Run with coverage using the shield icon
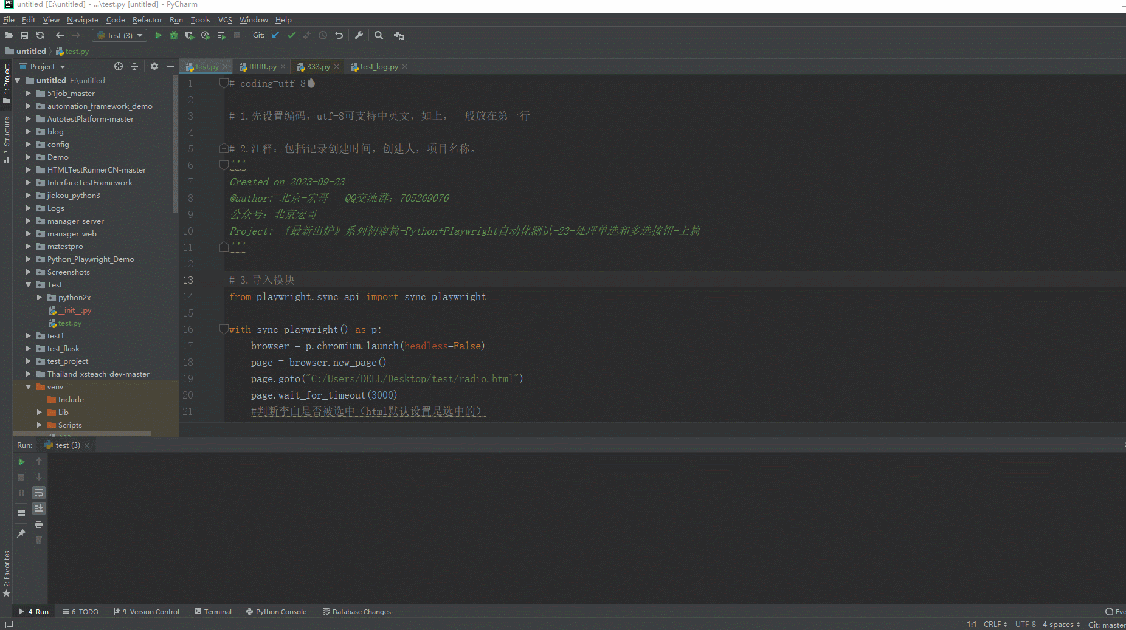Screen dimensions: 1126x630 click(190, 35)
